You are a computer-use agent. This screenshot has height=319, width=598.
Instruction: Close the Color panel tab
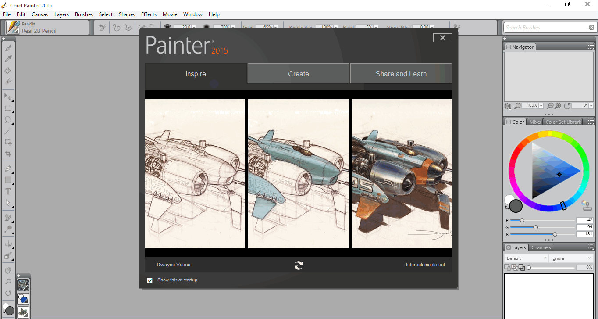point(509,122)
